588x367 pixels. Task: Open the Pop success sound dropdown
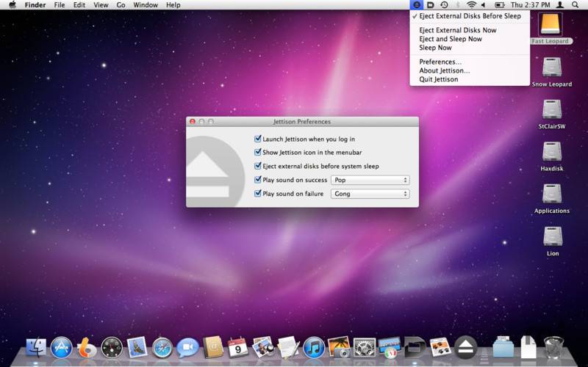(x=370, y=180)
